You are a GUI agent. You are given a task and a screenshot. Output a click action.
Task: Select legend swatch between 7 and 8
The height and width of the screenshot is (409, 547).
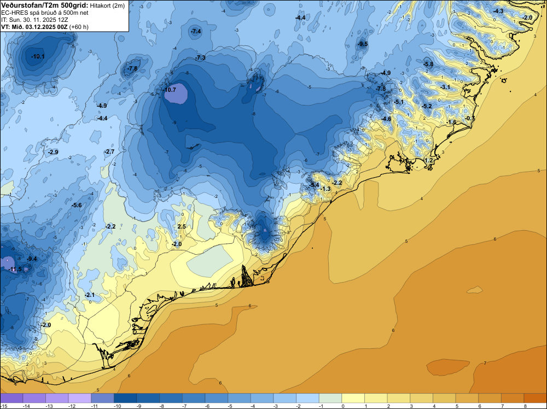click(x=513, y=398)
